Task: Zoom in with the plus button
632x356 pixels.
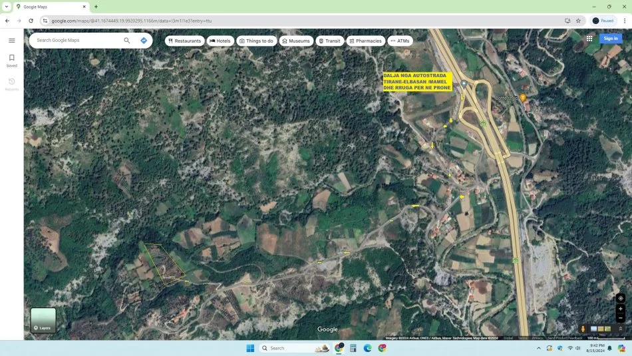Action: pos(620,309)
